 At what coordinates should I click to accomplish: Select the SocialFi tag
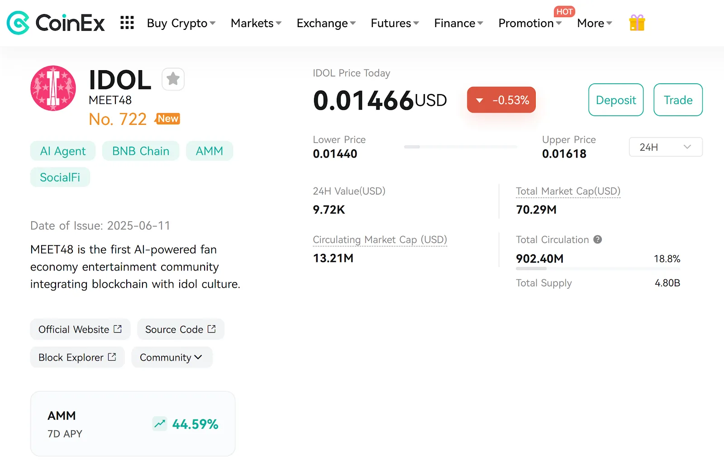[60, 177]
